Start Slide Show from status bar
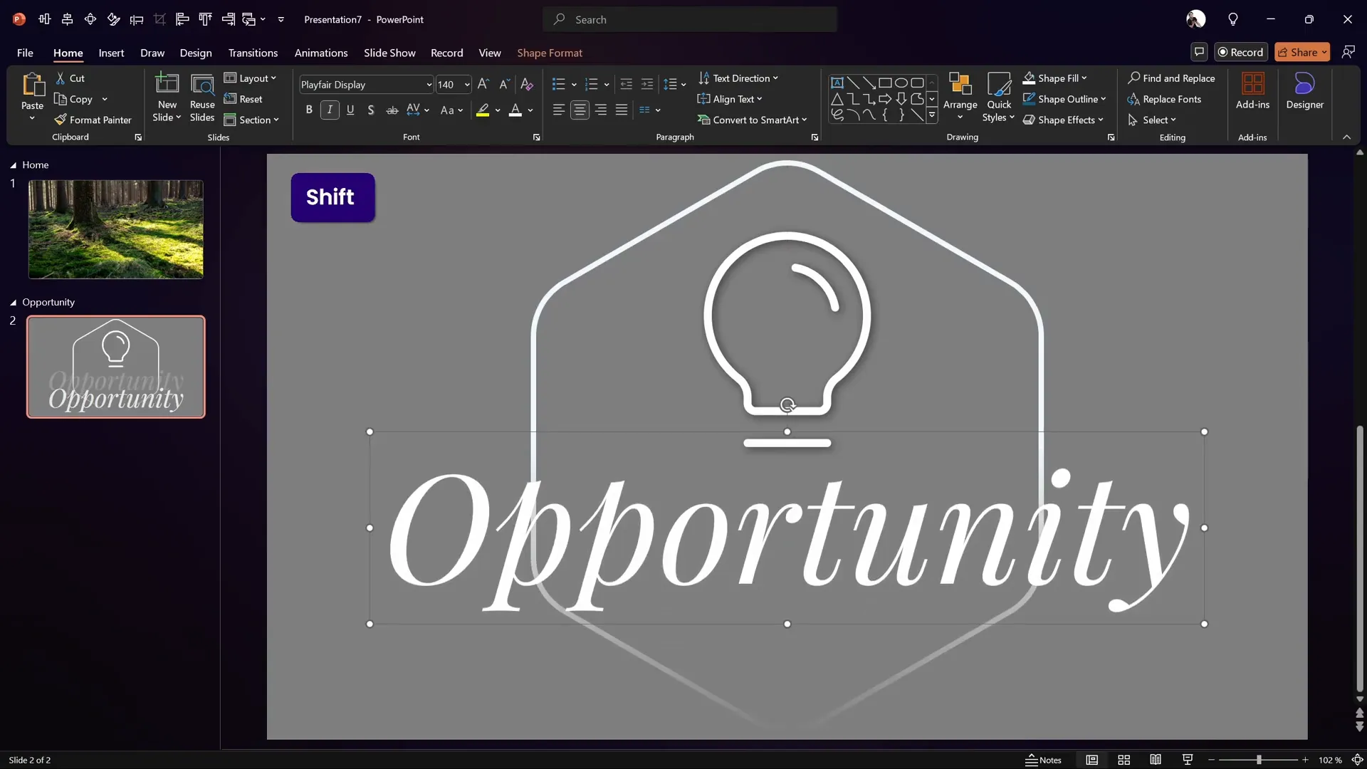 pos(1188,760)
